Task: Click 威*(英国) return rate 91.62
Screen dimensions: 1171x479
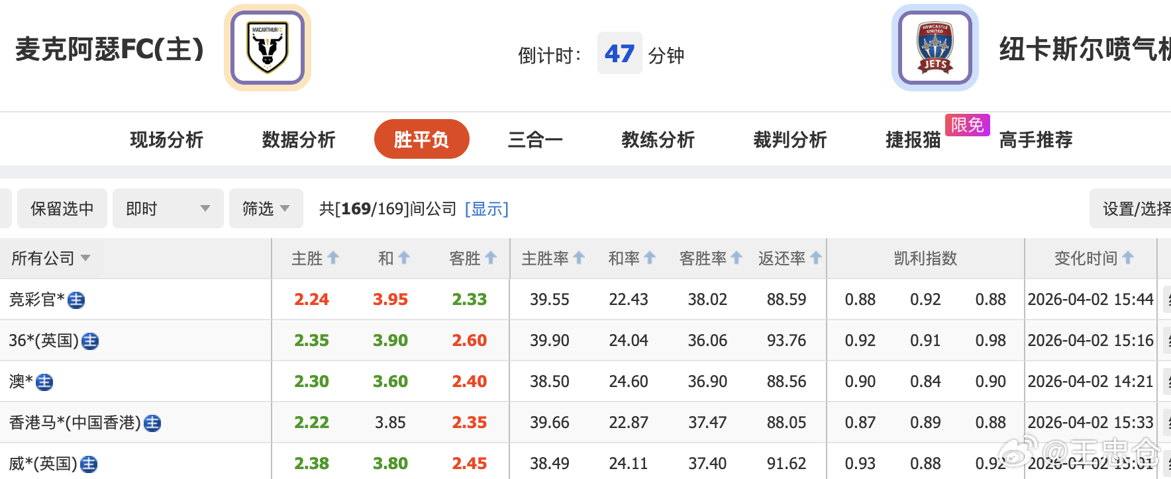Action: pos(786,464)
